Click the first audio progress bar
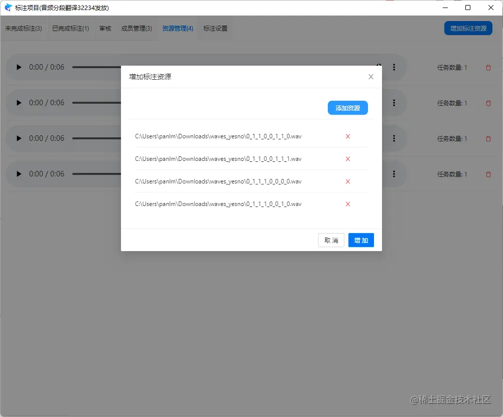This screenshot has height=417, width=503. click(x=96, y=67)
